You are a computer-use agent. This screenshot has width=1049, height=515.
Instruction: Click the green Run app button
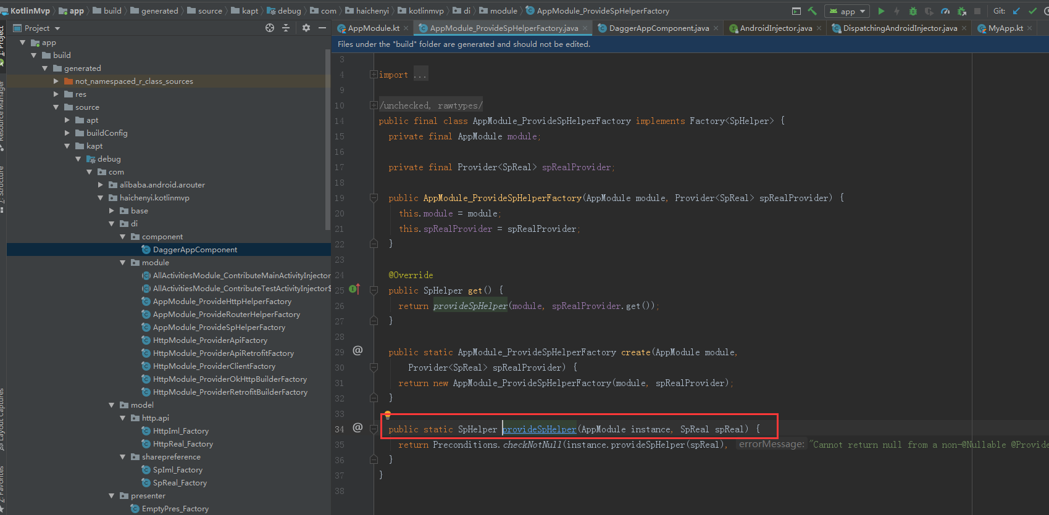coord(881,11)
